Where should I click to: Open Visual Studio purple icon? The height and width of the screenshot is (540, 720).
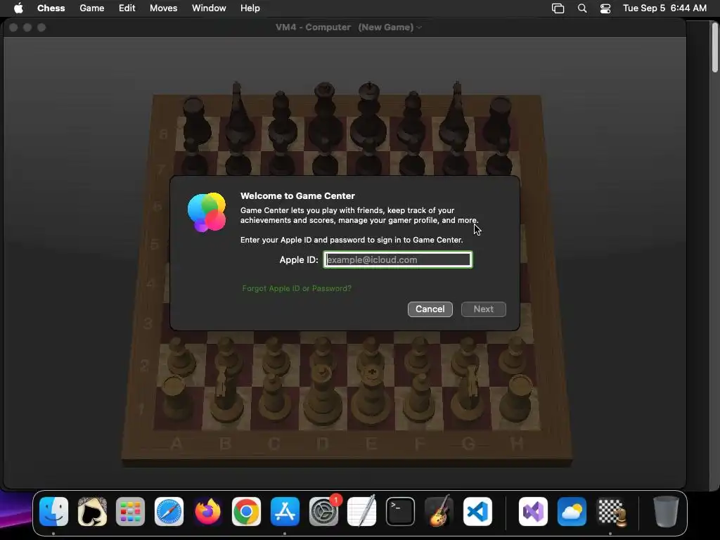pos(533,512)
